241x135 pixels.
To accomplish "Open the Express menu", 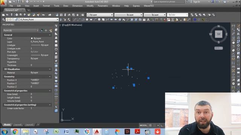I will pyautogui.click(x=136, y=6).
